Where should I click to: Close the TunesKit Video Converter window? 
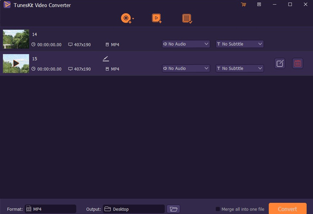click(x=305, y=4)
